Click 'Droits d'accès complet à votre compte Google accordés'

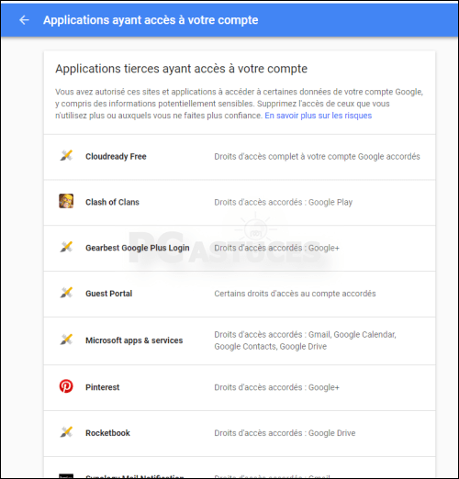click(317, 157)
